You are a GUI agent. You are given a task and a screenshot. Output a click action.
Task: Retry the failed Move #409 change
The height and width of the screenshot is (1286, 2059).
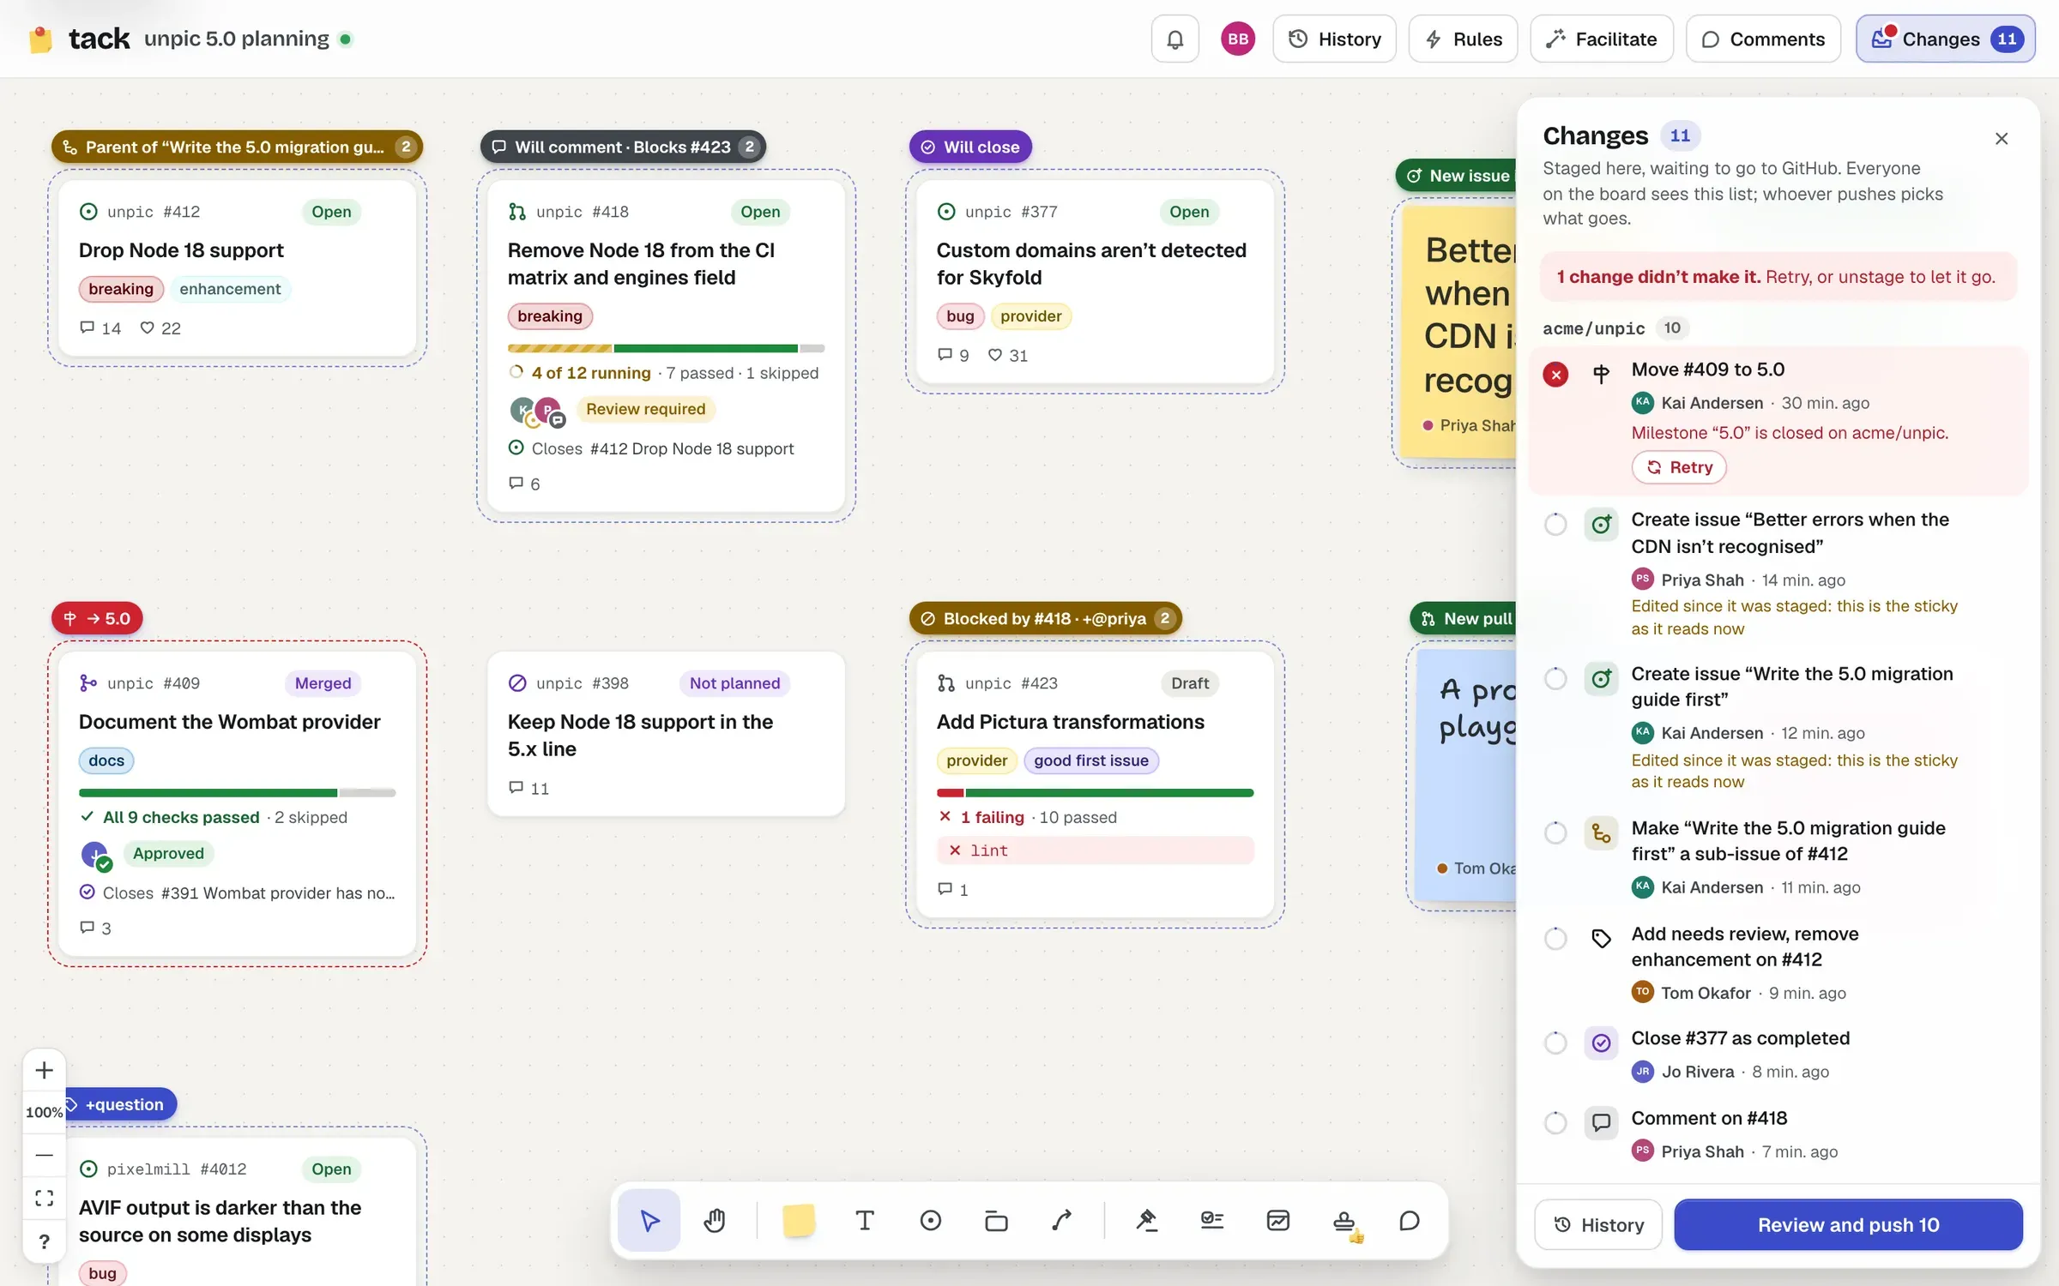click(x=1678, y=467)
